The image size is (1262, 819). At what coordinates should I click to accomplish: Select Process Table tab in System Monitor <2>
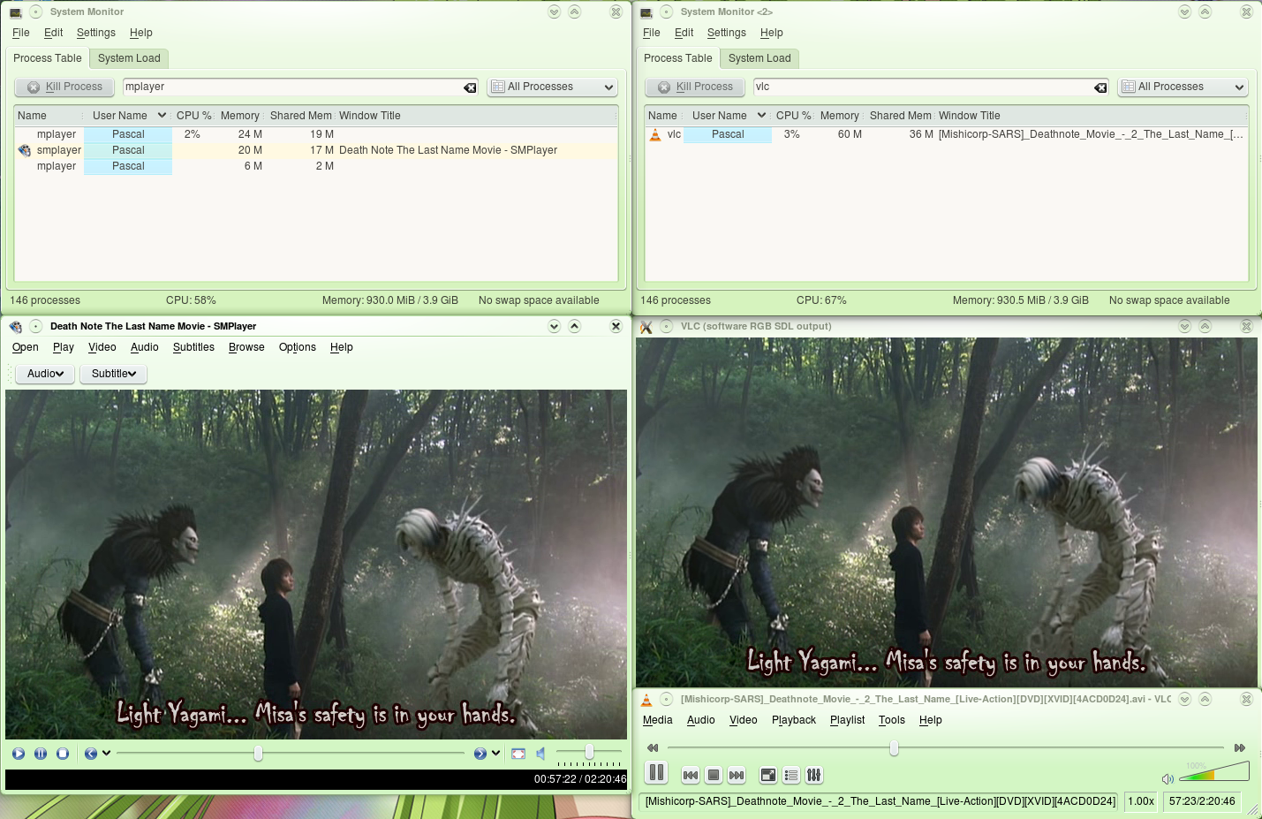tap(677, 58)
